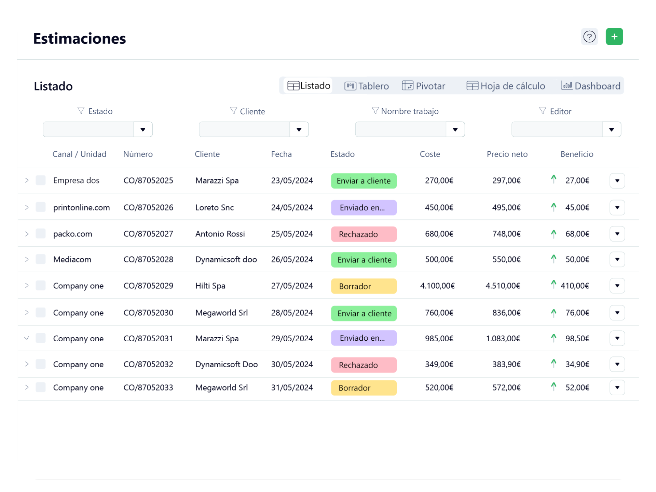
Task: Collapse the CO/87052031 row
Action: [x=27, y=338]
